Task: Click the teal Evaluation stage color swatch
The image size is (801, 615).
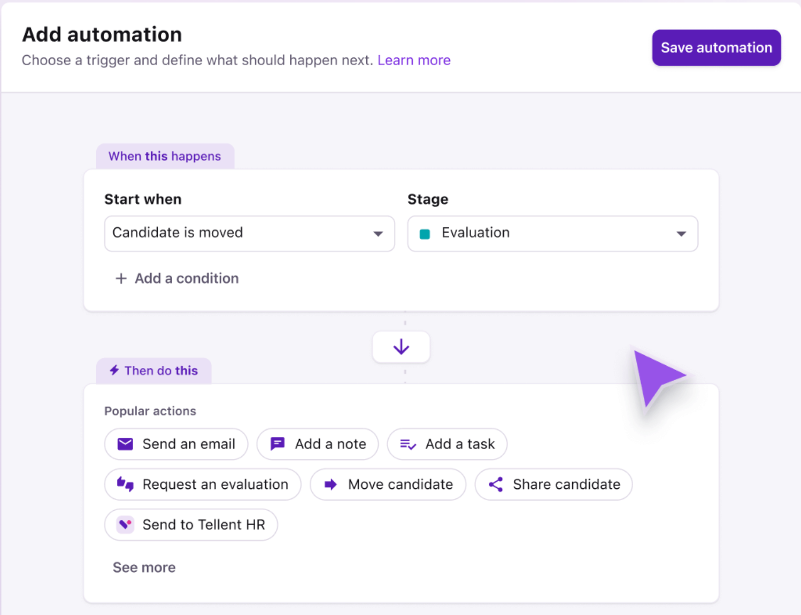Action: [x=425, y=234]
